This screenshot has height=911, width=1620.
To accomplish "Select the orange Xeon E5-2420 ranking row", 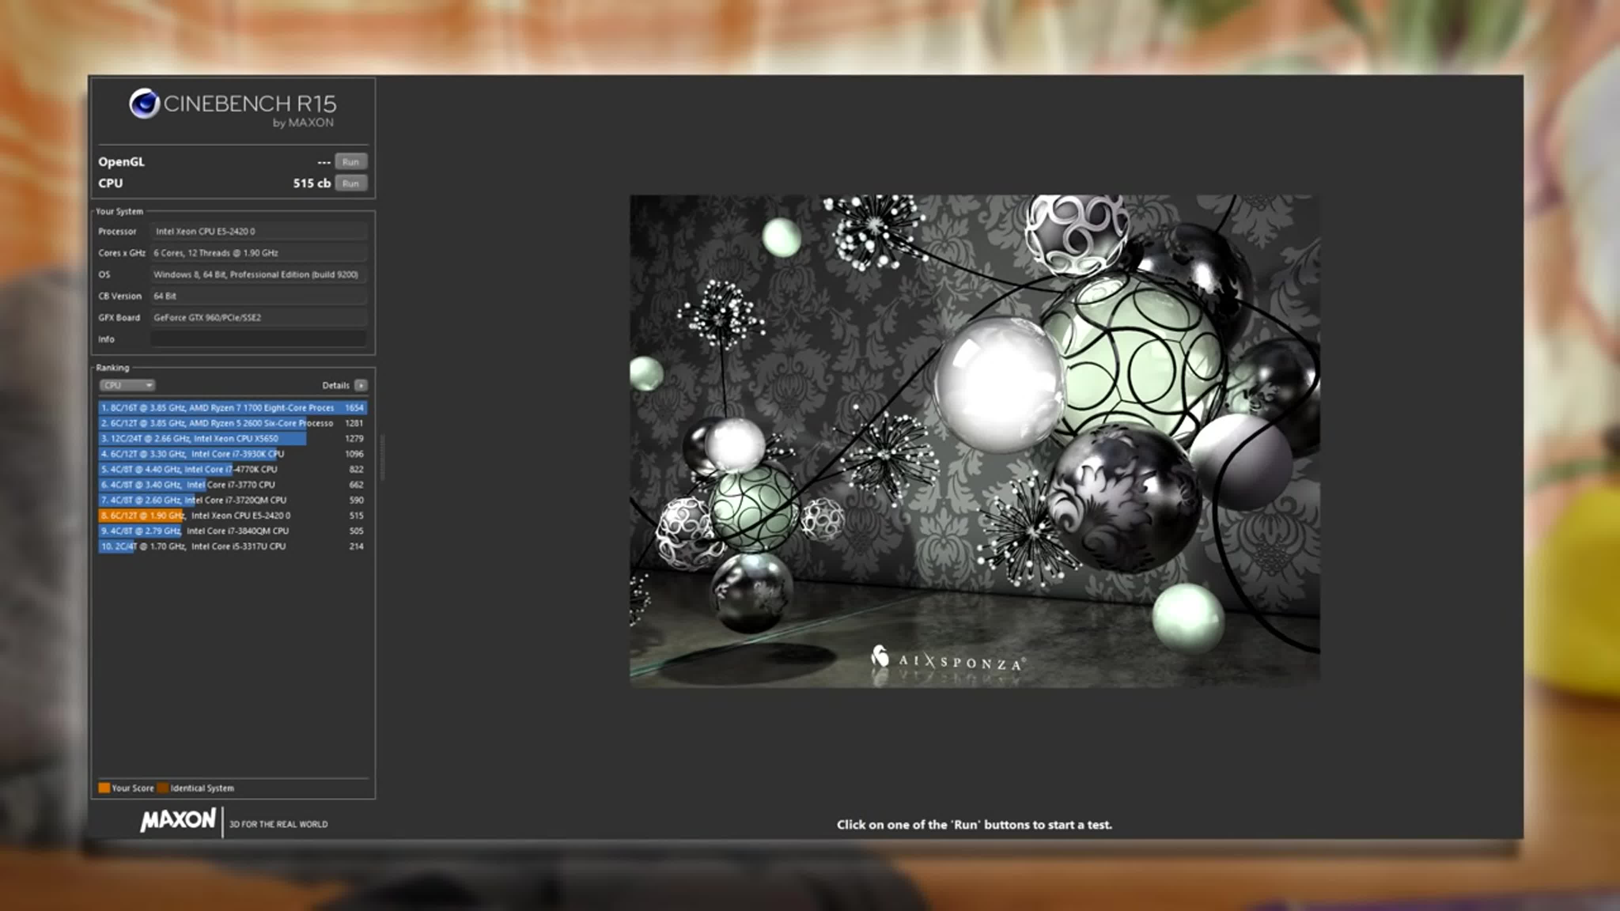I will pyautogui.click(x=233, y=516).
